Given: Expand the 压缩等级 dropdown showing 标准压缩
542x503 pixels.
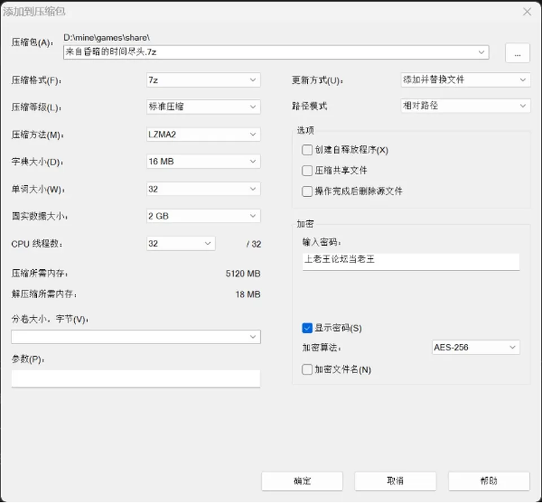Looking at the screenshot, I should point(203,107).
